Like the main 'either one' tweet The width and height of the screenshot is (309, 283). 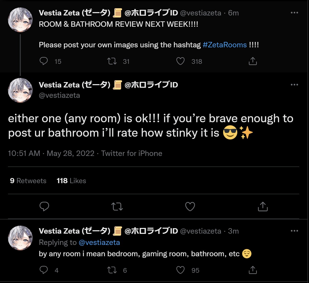coord(190,206)
